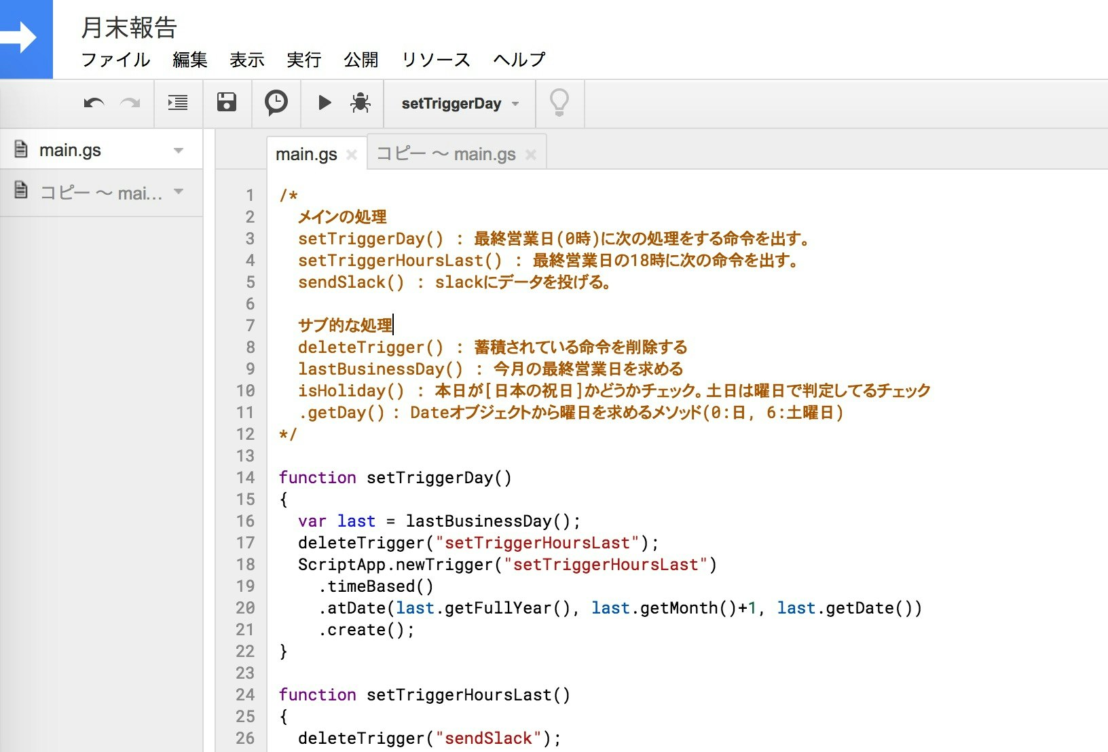Click the メインの処理 comment line
The width and height of the screenshot is (1108, 752).
[342, 217]
